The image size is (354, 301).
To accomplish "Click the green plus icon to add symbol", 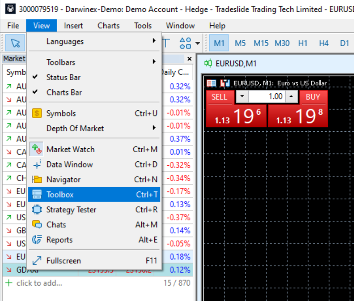I will [x=9, y=283].
